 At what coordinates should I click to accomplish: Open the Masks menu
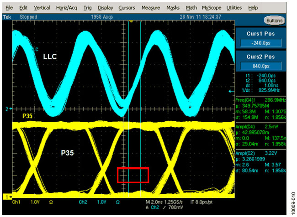(x=173, y=8)
